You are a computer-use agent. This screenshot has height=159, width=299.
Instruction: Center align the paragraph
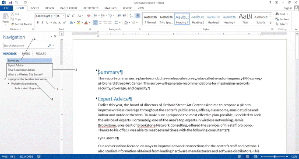pos(100,23)
